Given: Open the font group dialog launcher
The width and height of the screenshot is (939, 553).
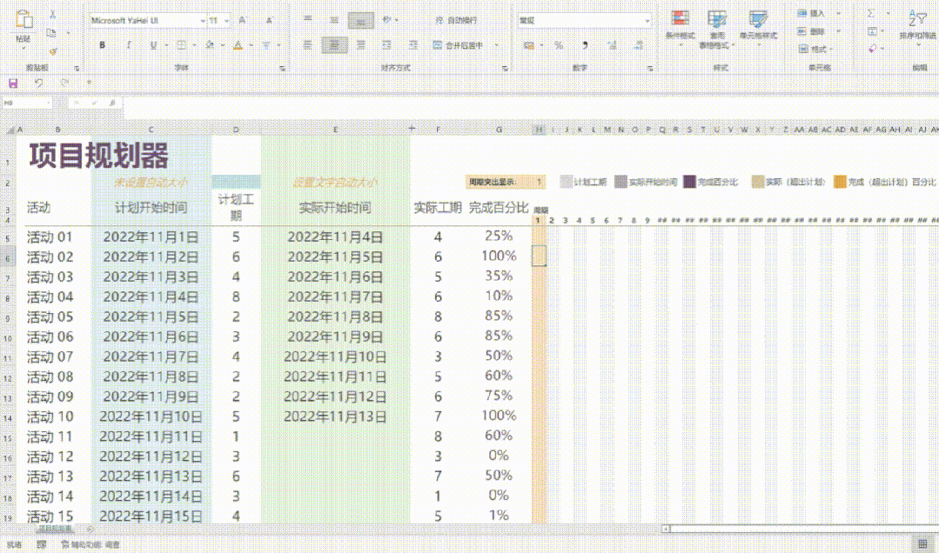Looking at the screenshot, I should coord(282,69).
